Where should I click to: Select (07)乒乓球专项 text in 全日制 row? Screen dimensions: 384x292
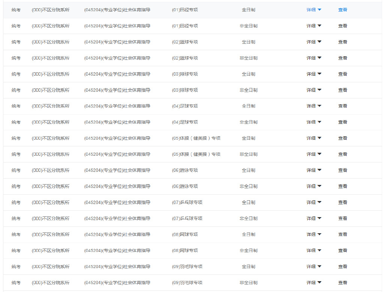(x=187, y=203)
